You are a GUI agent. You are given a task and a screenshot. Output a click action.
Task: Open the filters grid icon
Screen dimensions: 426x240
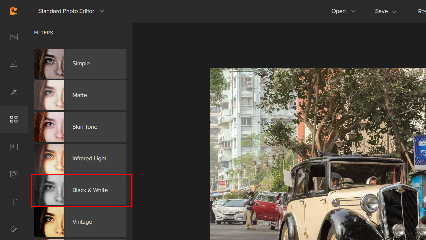tap(14, 119)
